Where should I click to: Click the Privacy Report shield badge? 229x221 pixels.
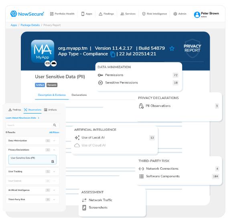[x=193, y=49]
